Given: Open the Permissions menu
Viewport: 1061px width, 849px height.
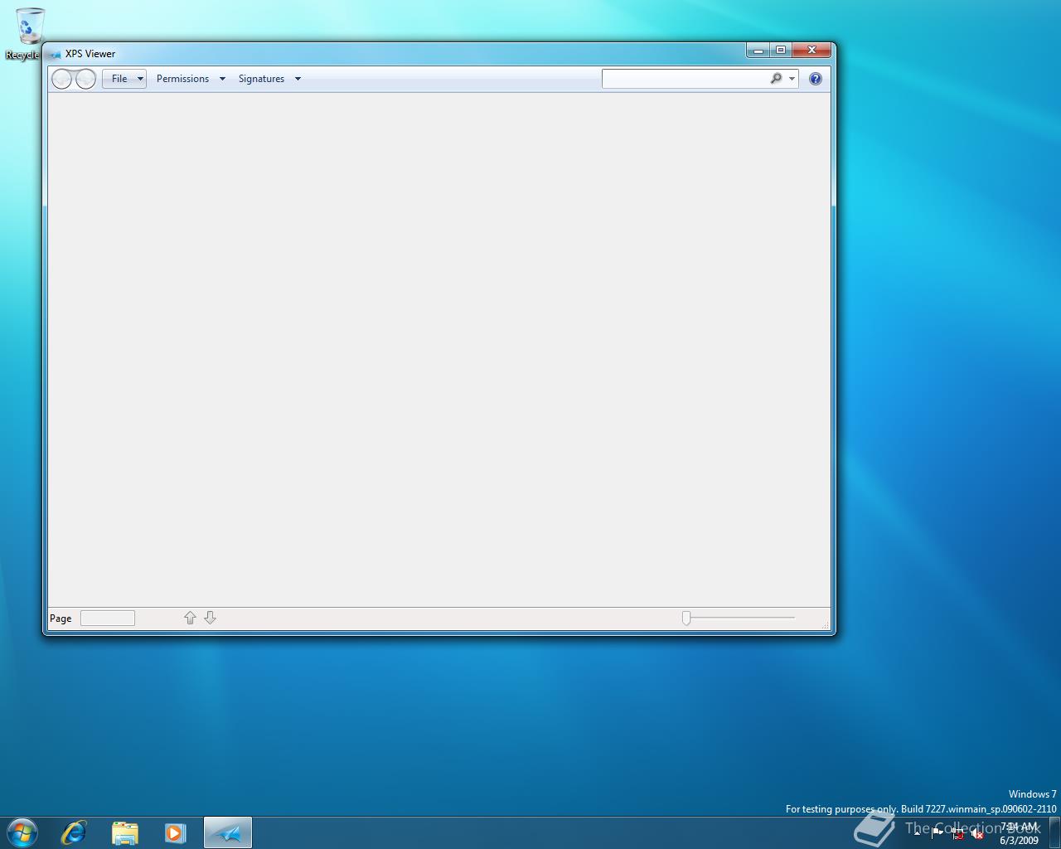Looking at the screenshot, I should (x=190, y=79).
